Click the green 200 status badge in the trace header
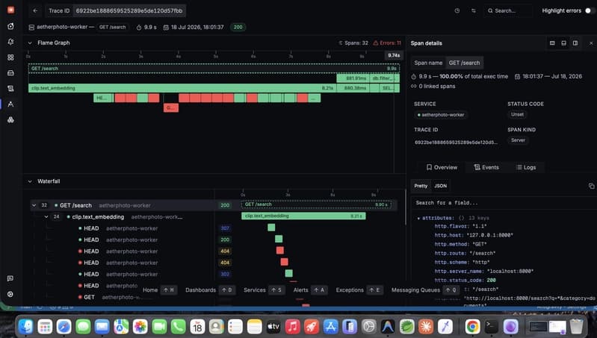This screenshot has width=597, height=338. [x=238, y=27]
